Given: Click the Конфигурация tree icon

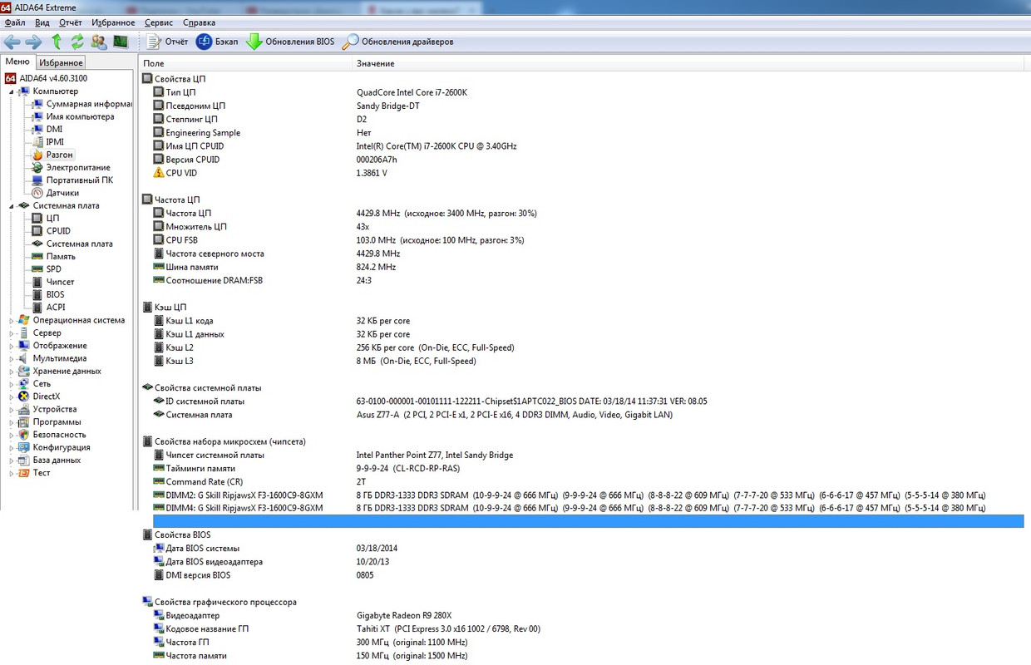Looking at the screenshot, I should [x=24, y=447].
